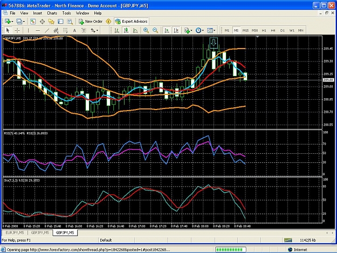Launch MetaEditor from yellow diamond icon
The image size is (337, 253).
pos(108,21)
